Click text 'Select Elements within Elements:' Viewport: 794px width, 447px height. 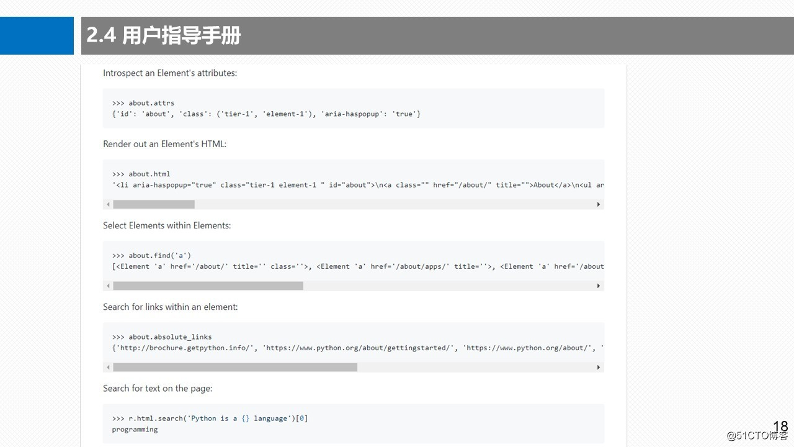point(167,225)
